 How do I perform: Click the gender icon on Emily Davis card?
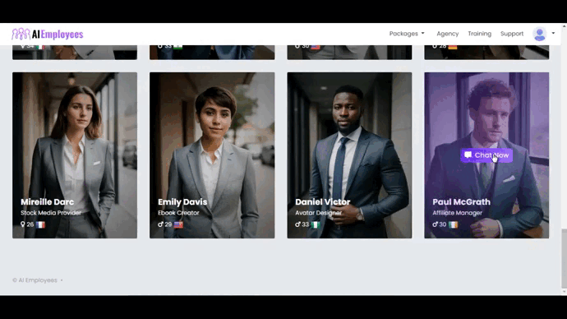(160, 224)
